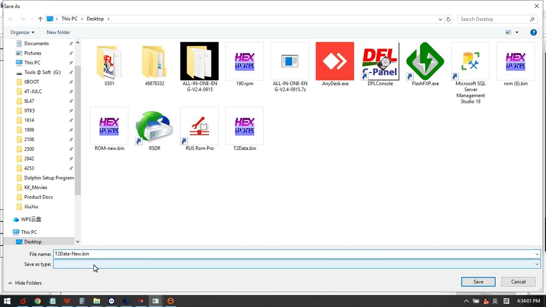
Task: Select FlashFXP.exe shortcut
Action: (426, 65)
